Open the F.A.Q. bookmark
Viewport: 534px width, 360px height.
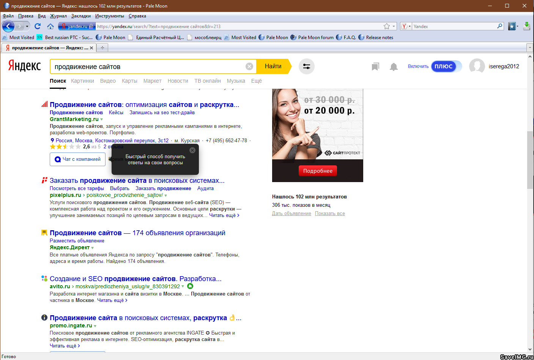click(x=346, y=37)
